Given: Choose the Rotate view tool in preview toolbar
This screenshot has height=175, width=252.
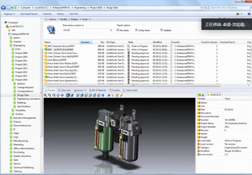Looking at the screenshot, I should point(58,95).
